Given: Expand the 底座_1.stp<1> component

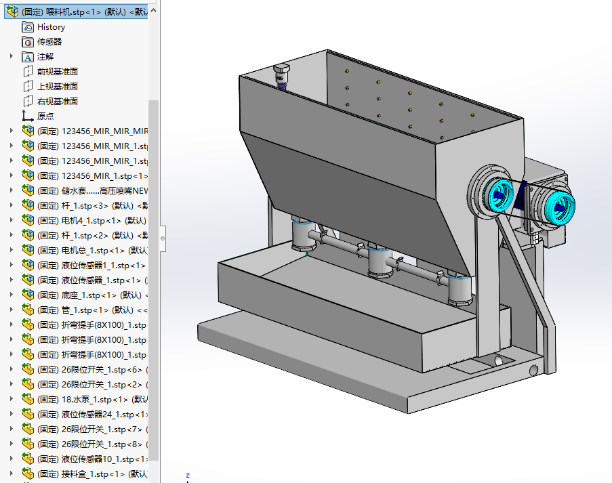Looking at the screenshot, I should pos(12,295).
